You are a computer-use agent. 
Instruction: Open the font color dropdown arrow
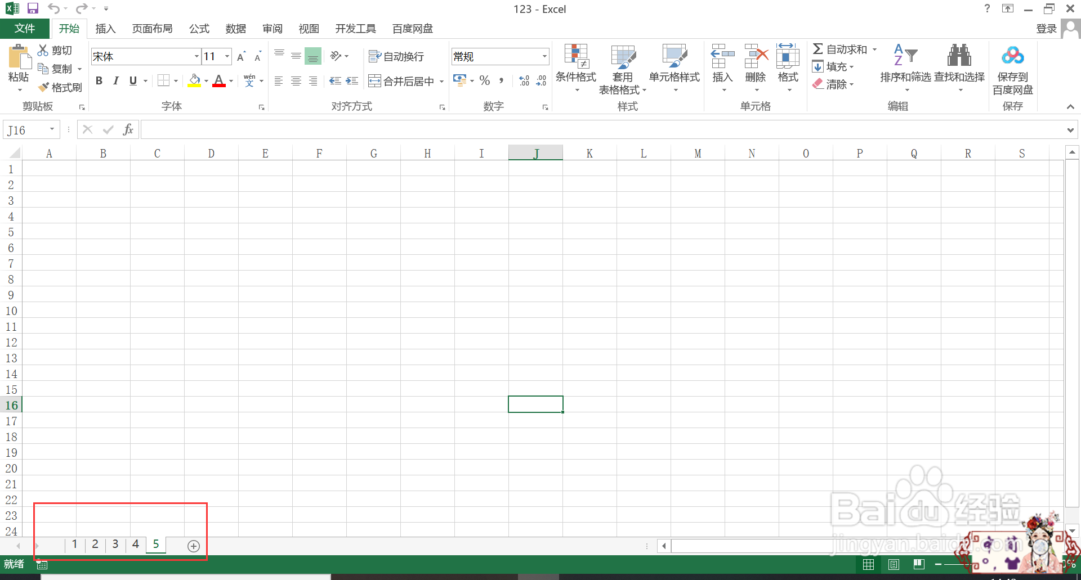[x=231, y=81]
